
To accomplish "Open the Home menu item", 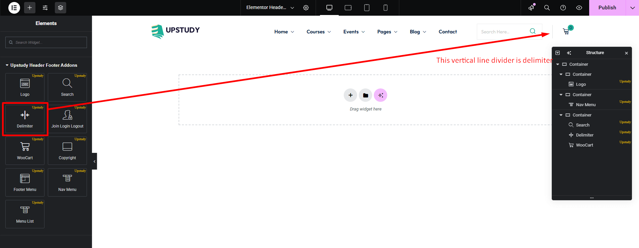I will click(284, 32).
